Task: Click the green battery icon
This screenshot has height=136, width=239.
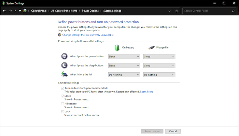Action: point(117,47)
